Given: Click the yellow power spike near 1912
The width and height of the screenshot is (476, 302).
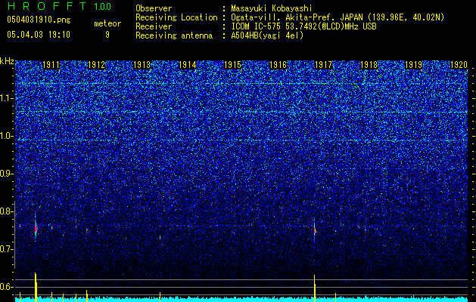Looking at the screenshot, I should (x=87, y=296).
